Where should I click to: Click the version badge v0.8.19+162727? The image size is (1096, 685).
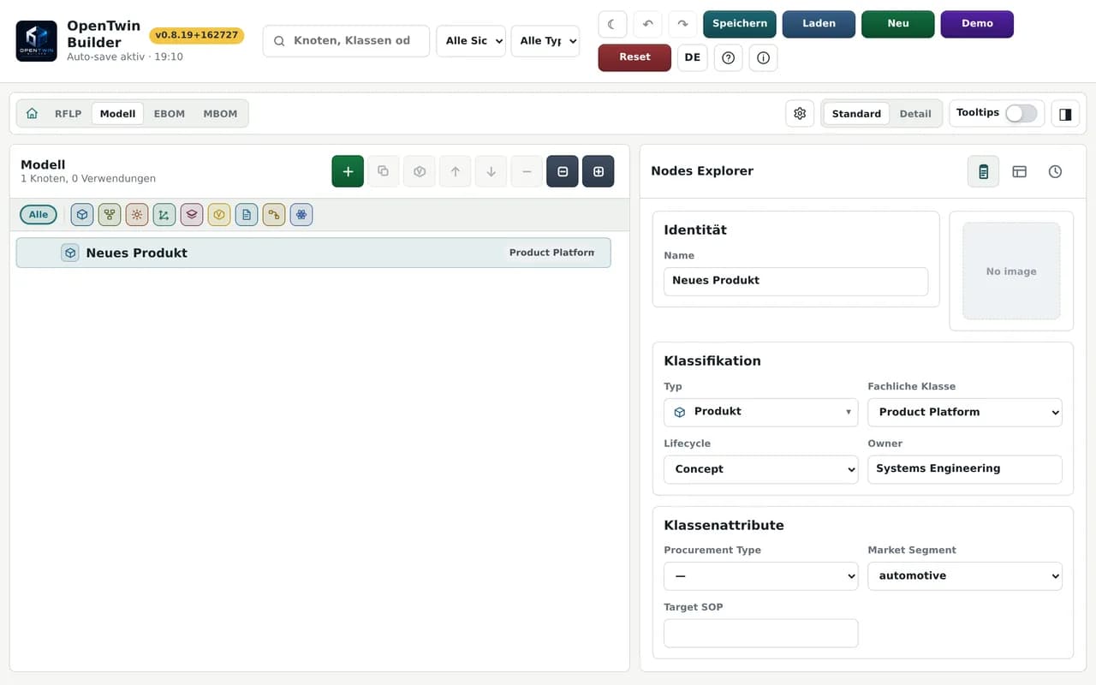point(197,35)
